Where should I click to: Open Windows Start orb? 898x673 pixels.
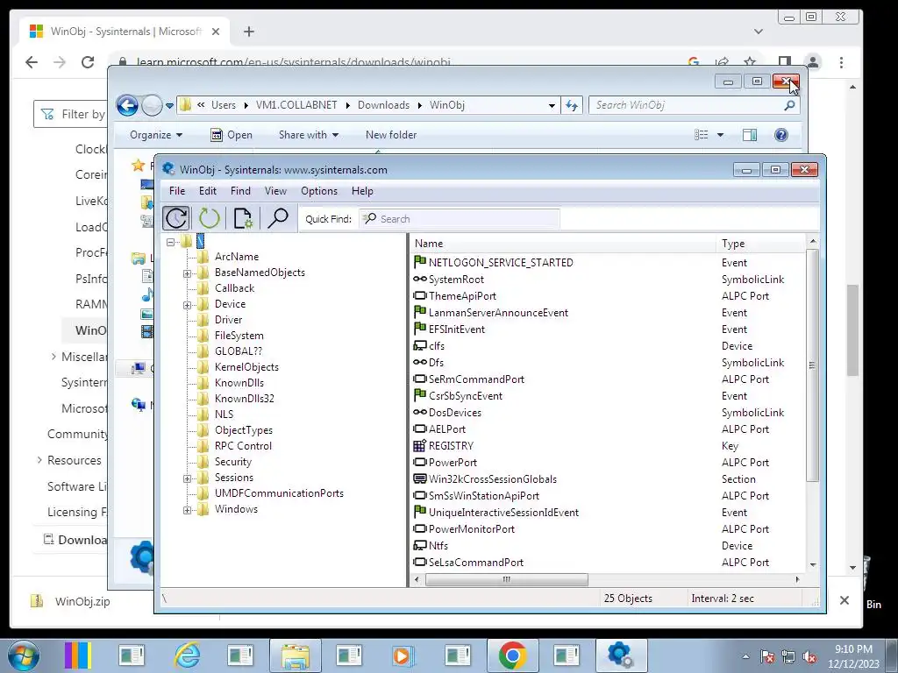pos(24,655)
